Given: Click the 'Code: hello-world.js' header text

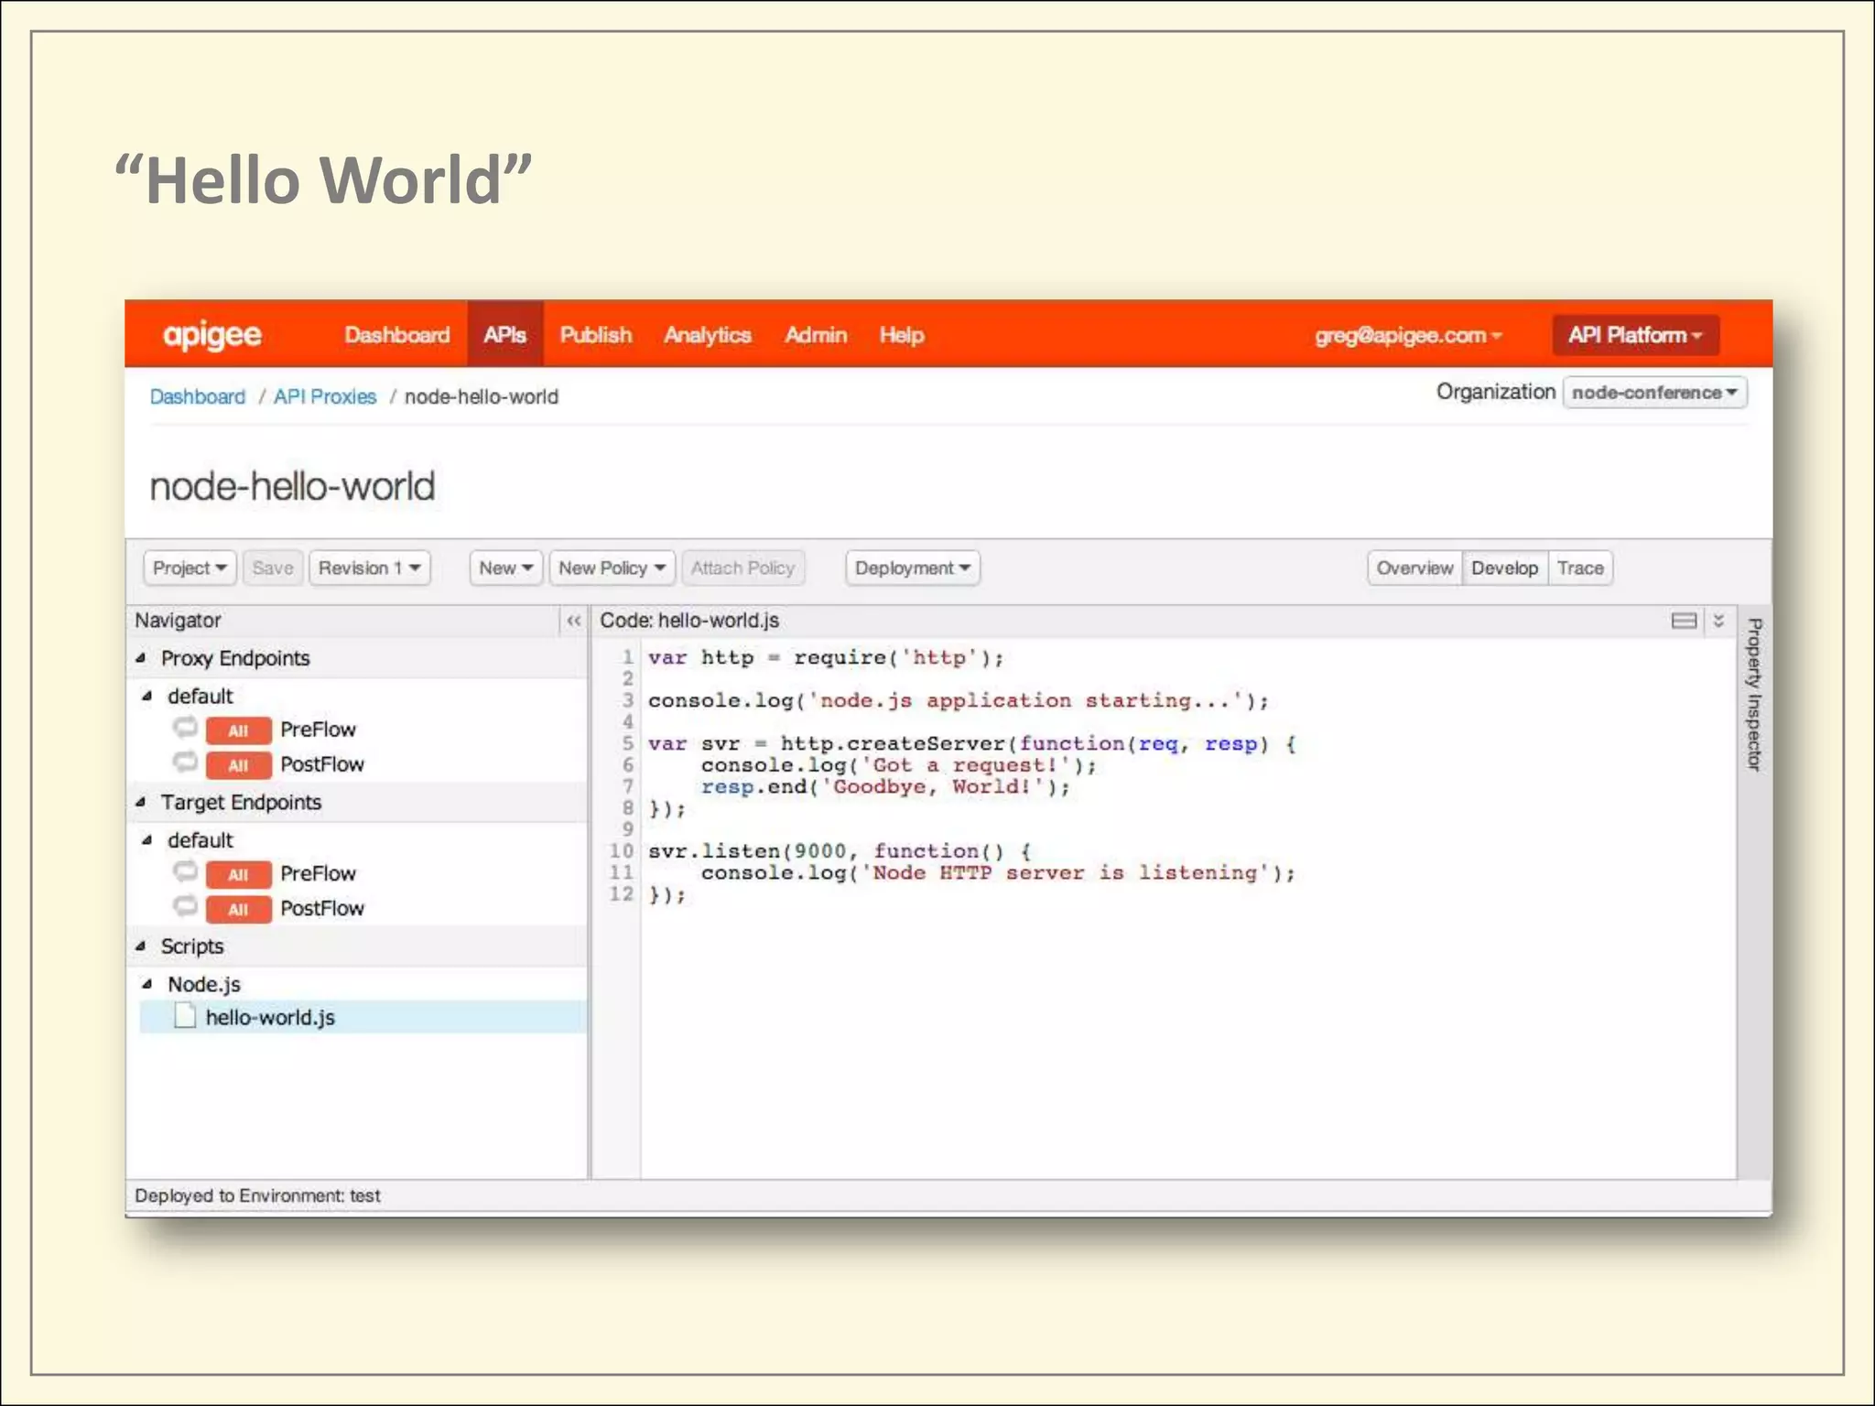Looking at the screenshot, I should [x=689, y=621].
